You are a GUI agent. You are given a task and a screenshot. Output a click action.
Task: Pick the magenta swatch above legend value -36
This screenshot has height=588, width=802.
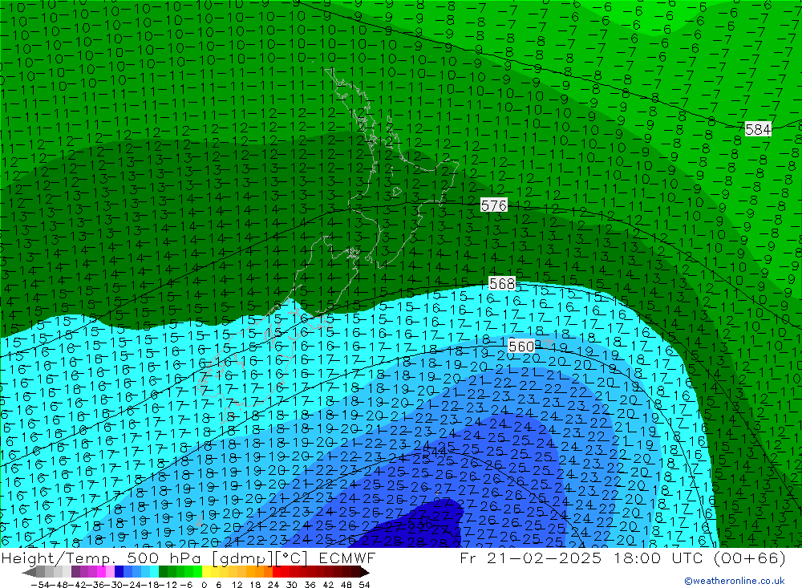coord(100,572)
